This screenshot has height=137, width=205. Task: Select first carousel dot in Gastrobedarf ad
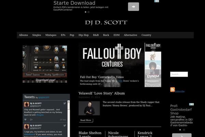coord(180,130)
